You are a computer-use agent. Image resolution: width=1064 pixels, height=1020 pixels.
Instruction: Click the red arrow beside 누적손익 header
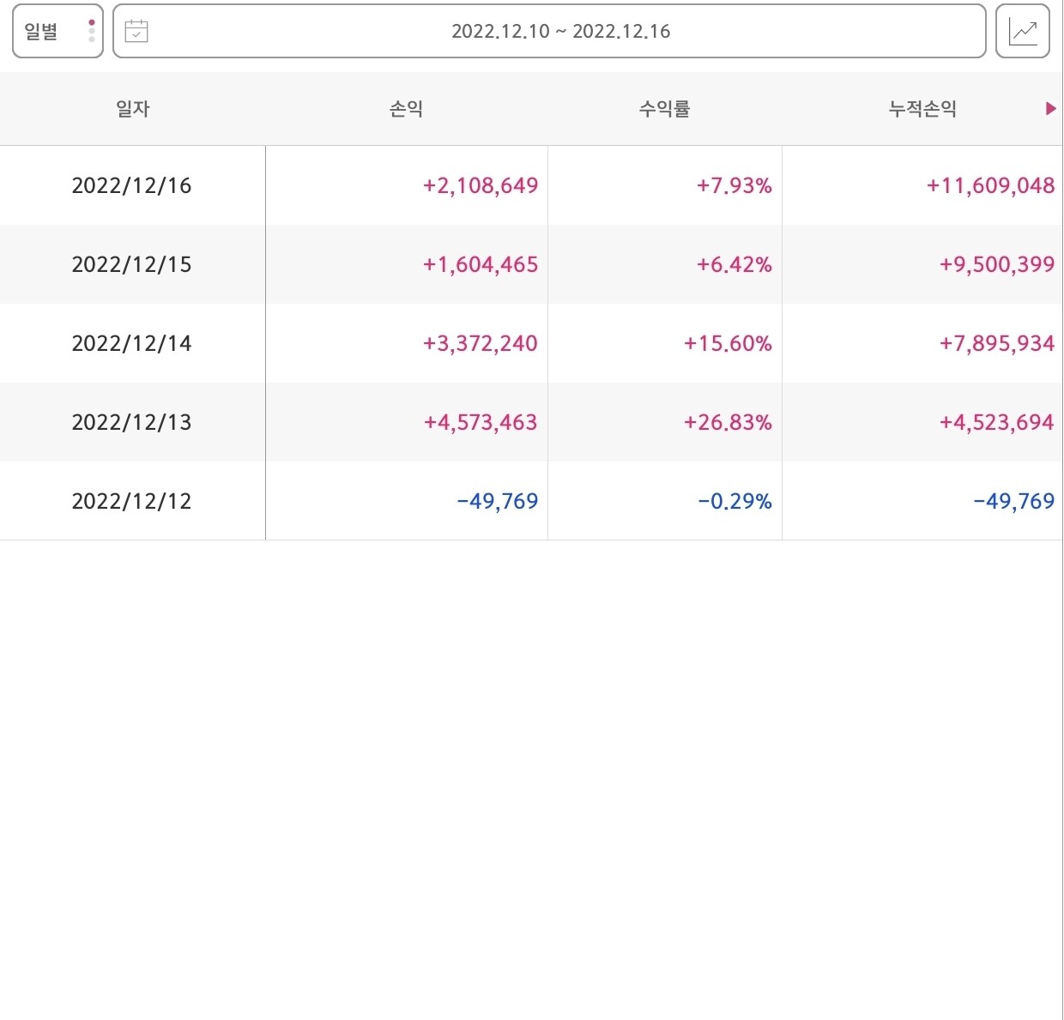click(x=1049, y=109)
